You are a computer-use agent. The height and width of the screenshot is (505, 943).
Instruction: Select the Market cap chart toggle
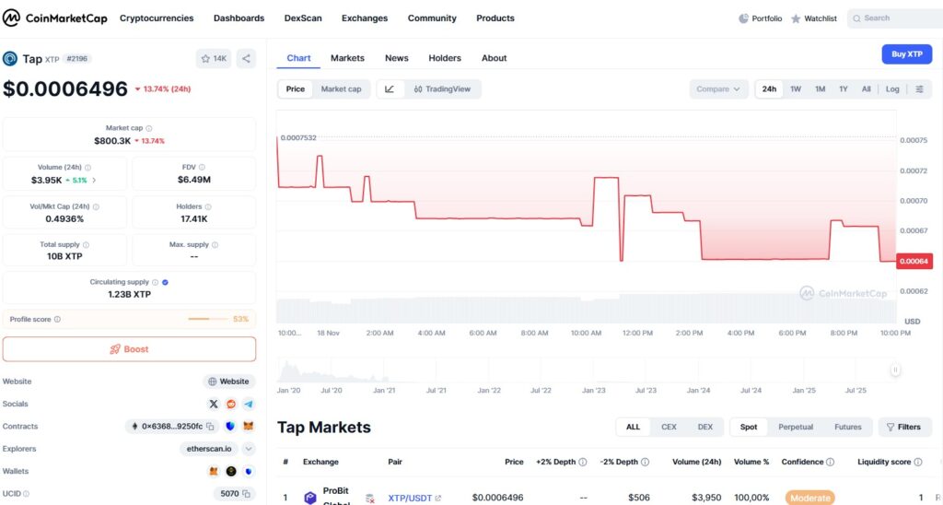(x=341, y=89)
